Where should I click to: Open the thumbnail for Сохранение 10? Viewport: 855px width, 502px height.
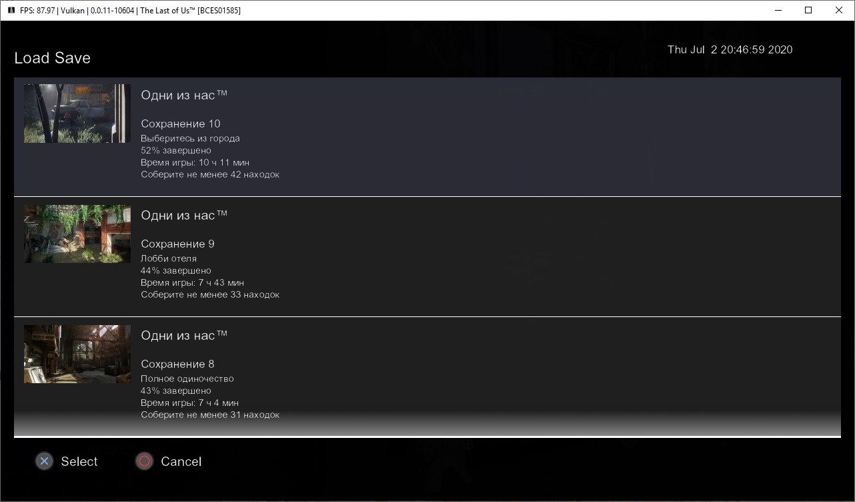pyautogui.click(x=77, y=113)
